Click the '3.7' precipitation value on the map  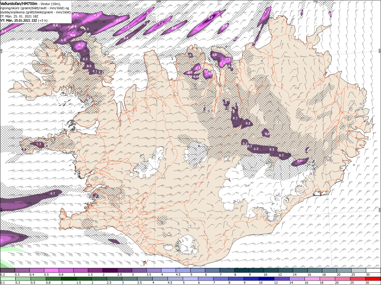(210, 18)
